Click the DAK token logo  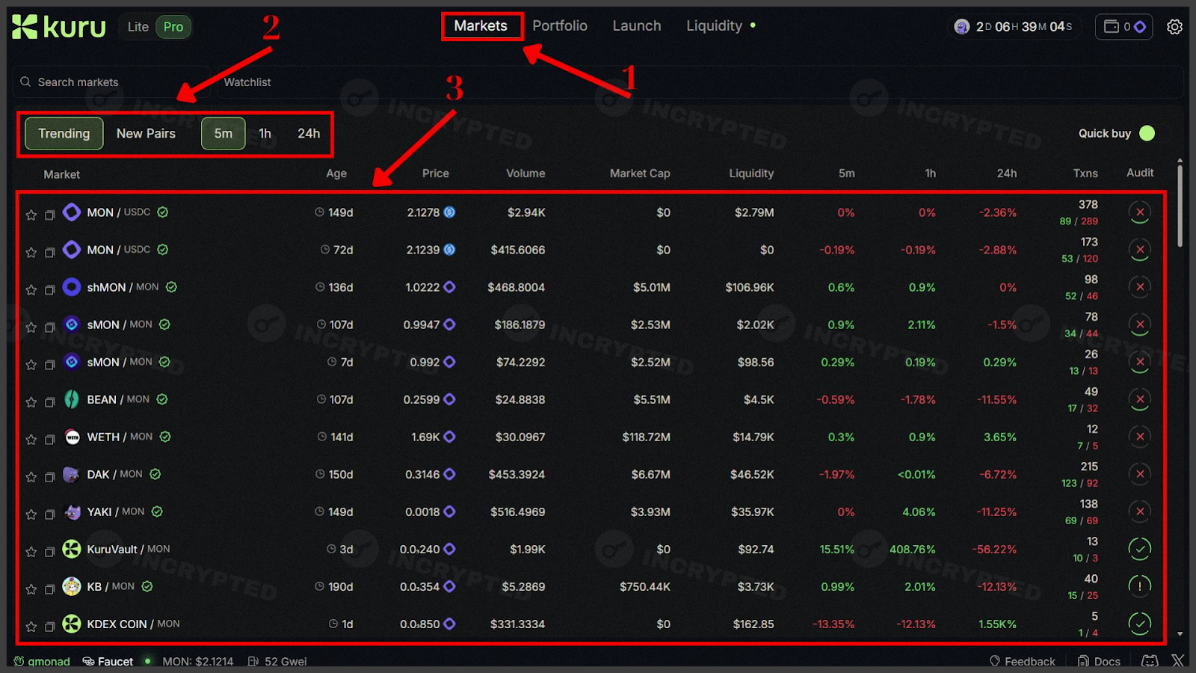pyautogui.click(x=72, y=474)
